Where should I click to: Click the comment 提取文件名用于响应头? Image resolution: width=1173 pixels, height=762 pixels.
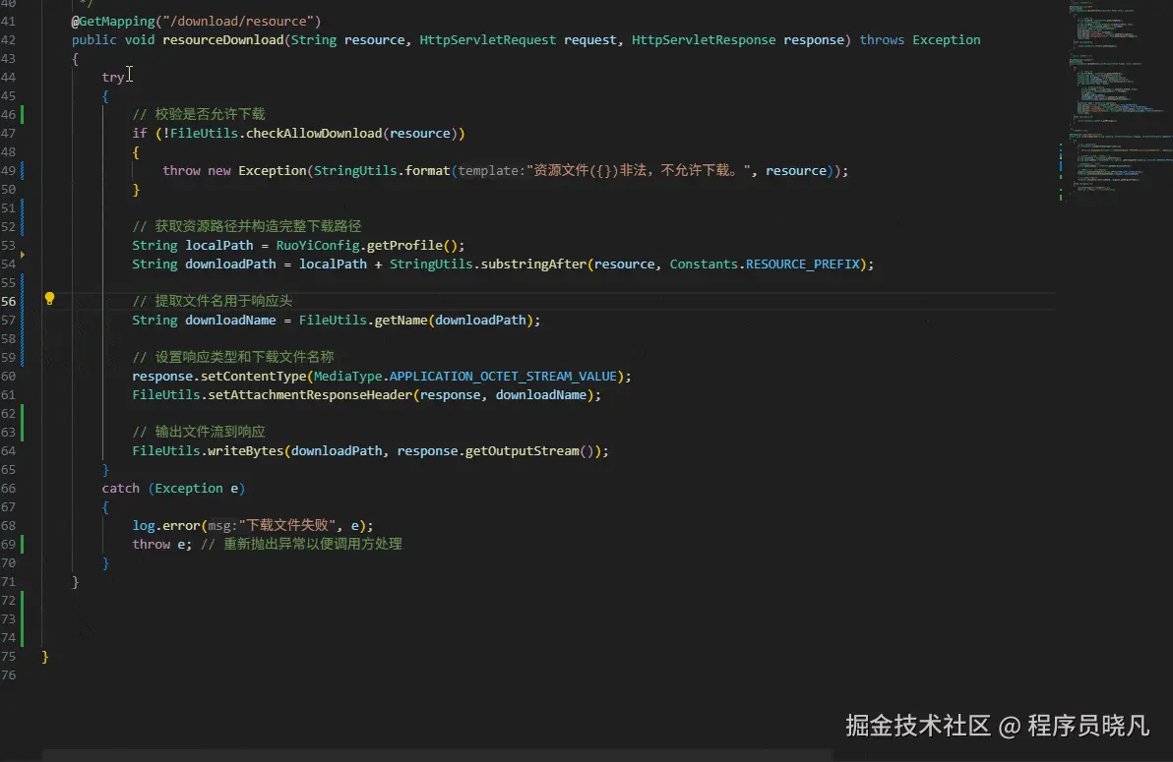click(213, 302)
